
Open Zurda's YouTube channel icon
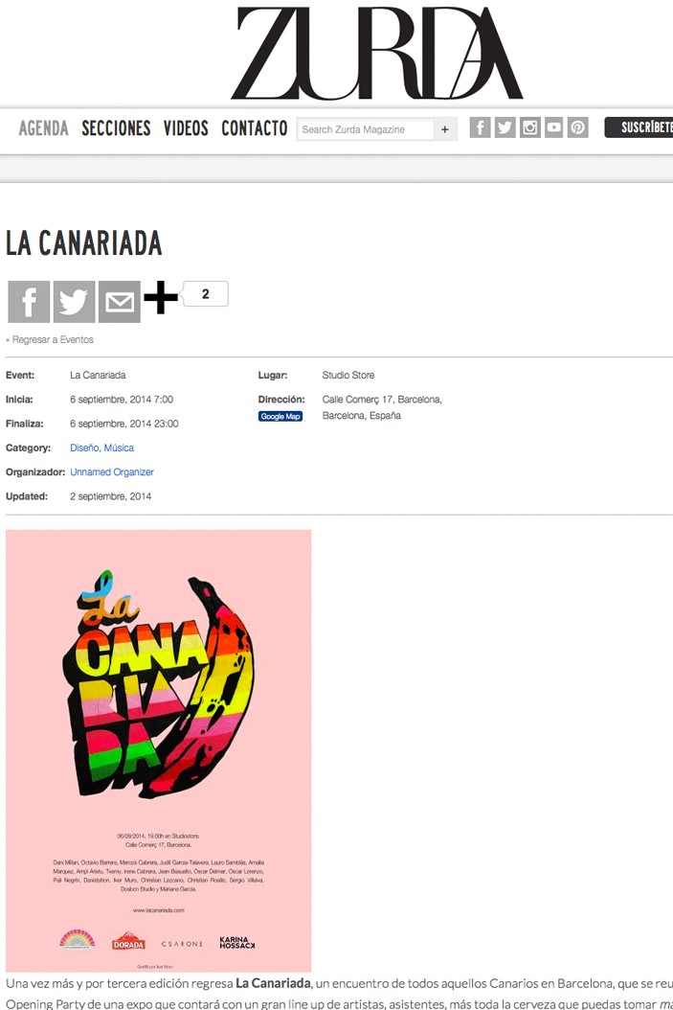point(554,127)
